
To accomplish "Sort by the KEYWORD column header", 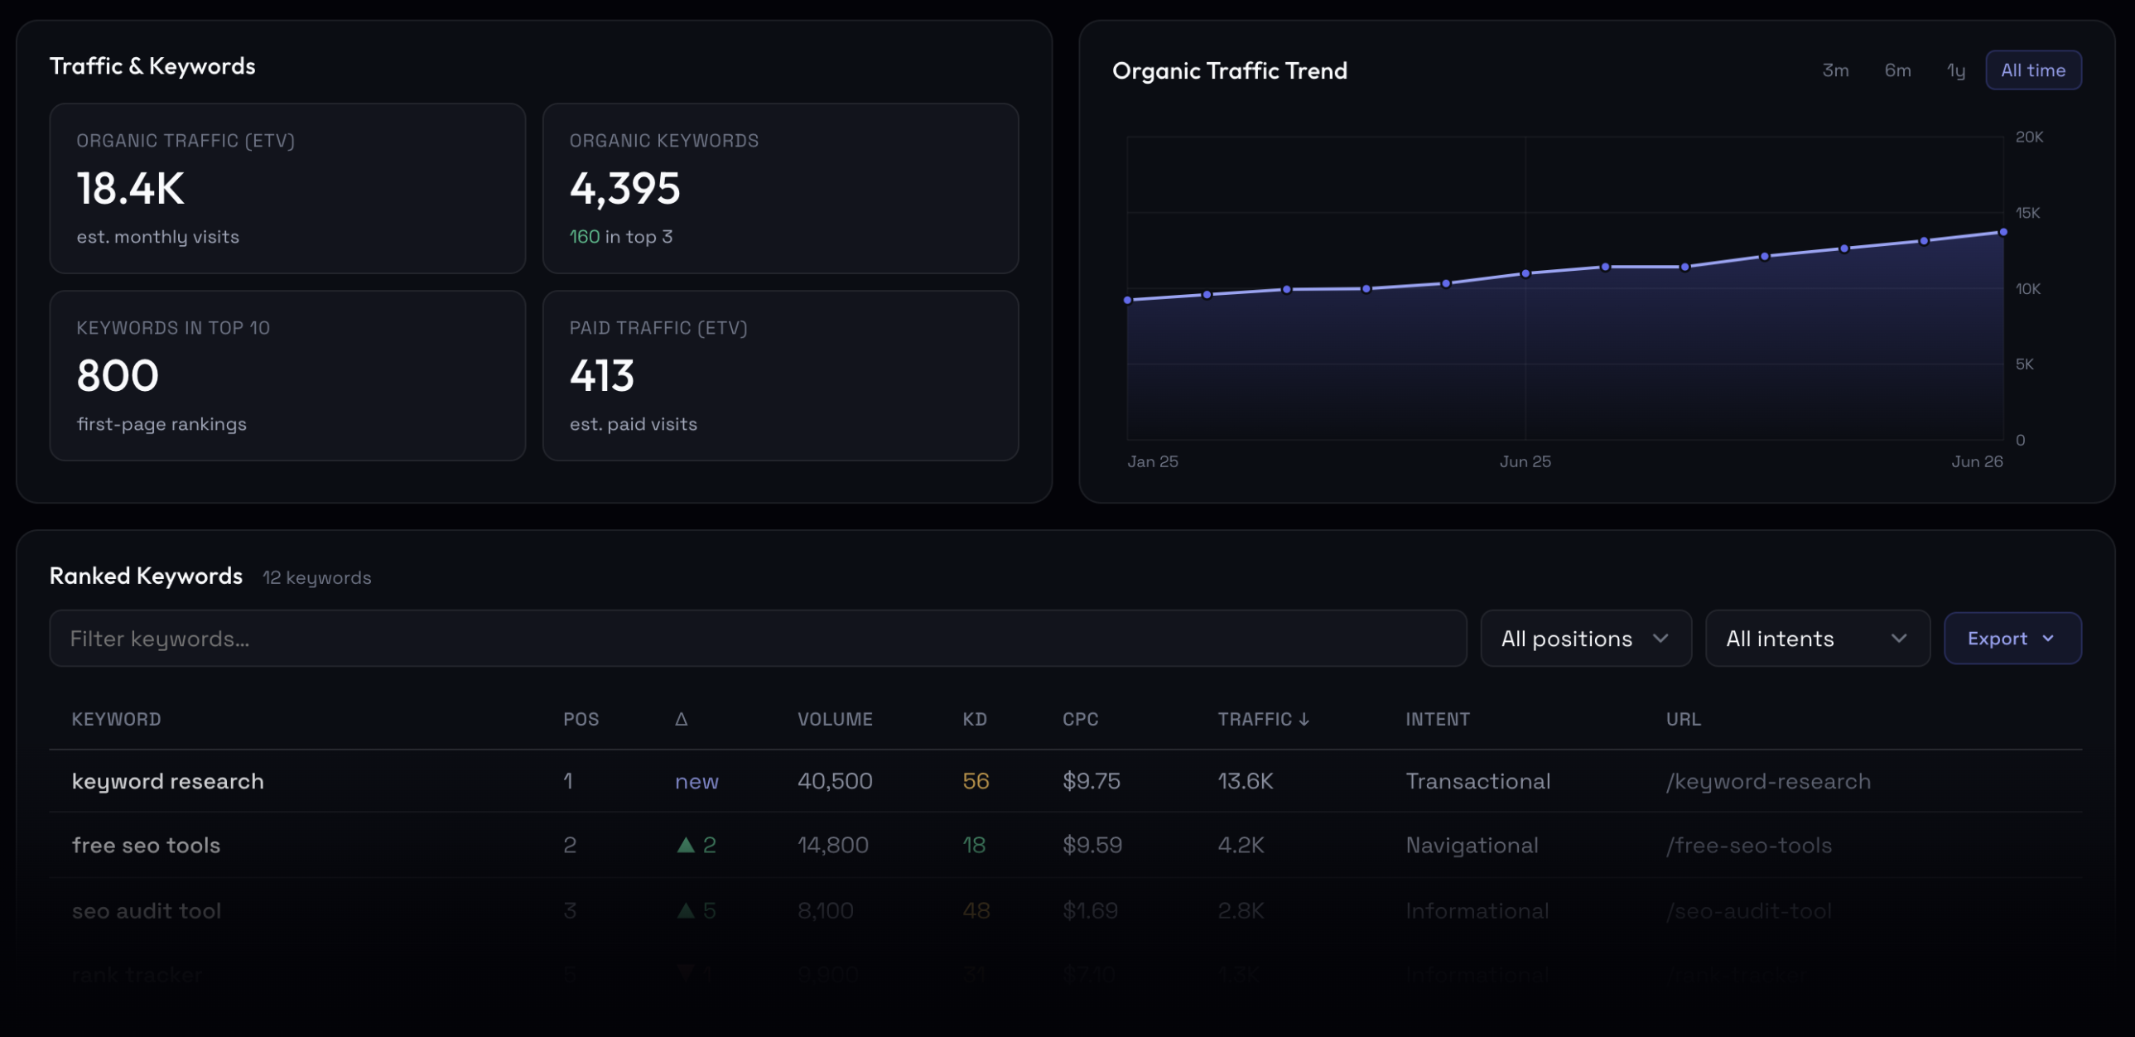I will [116, 719].
